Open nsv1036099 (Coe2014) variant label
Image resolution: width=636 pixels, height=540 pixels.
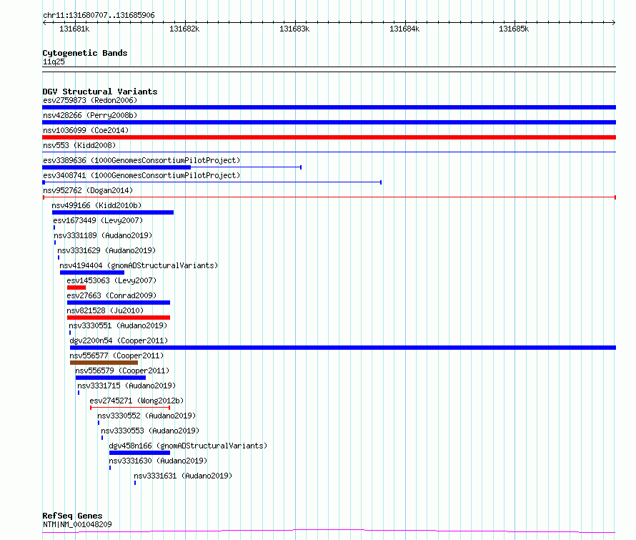[x=86, y=130]
